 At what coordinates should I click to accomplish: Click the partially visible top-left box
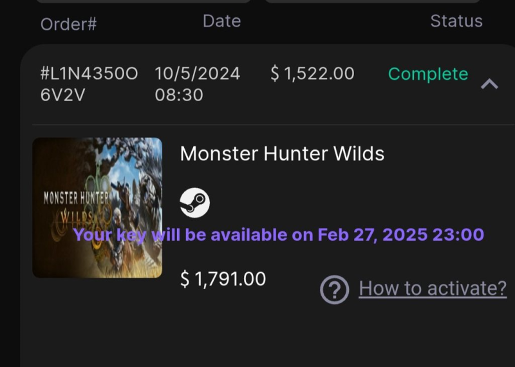tap(142, 1)
